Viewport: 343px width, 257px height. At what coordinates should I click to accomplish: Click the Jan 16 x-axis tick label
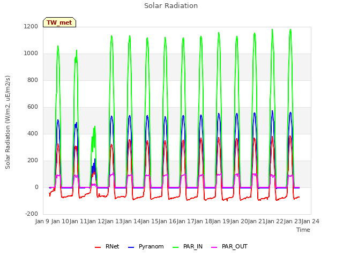[x=167, y=221]
